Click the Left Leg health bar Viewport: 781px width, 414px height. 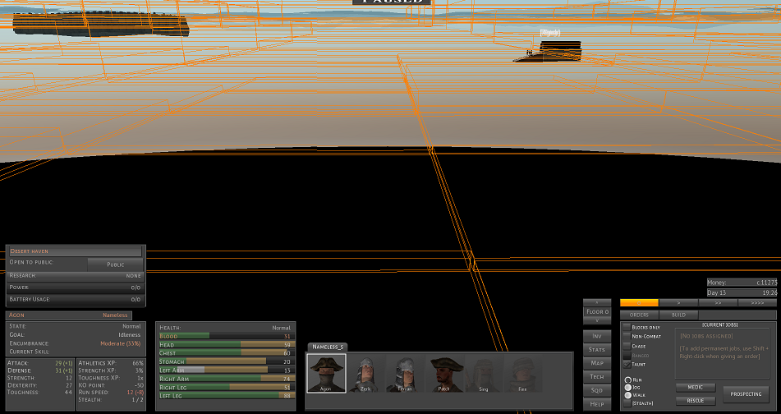coord(226,396)
